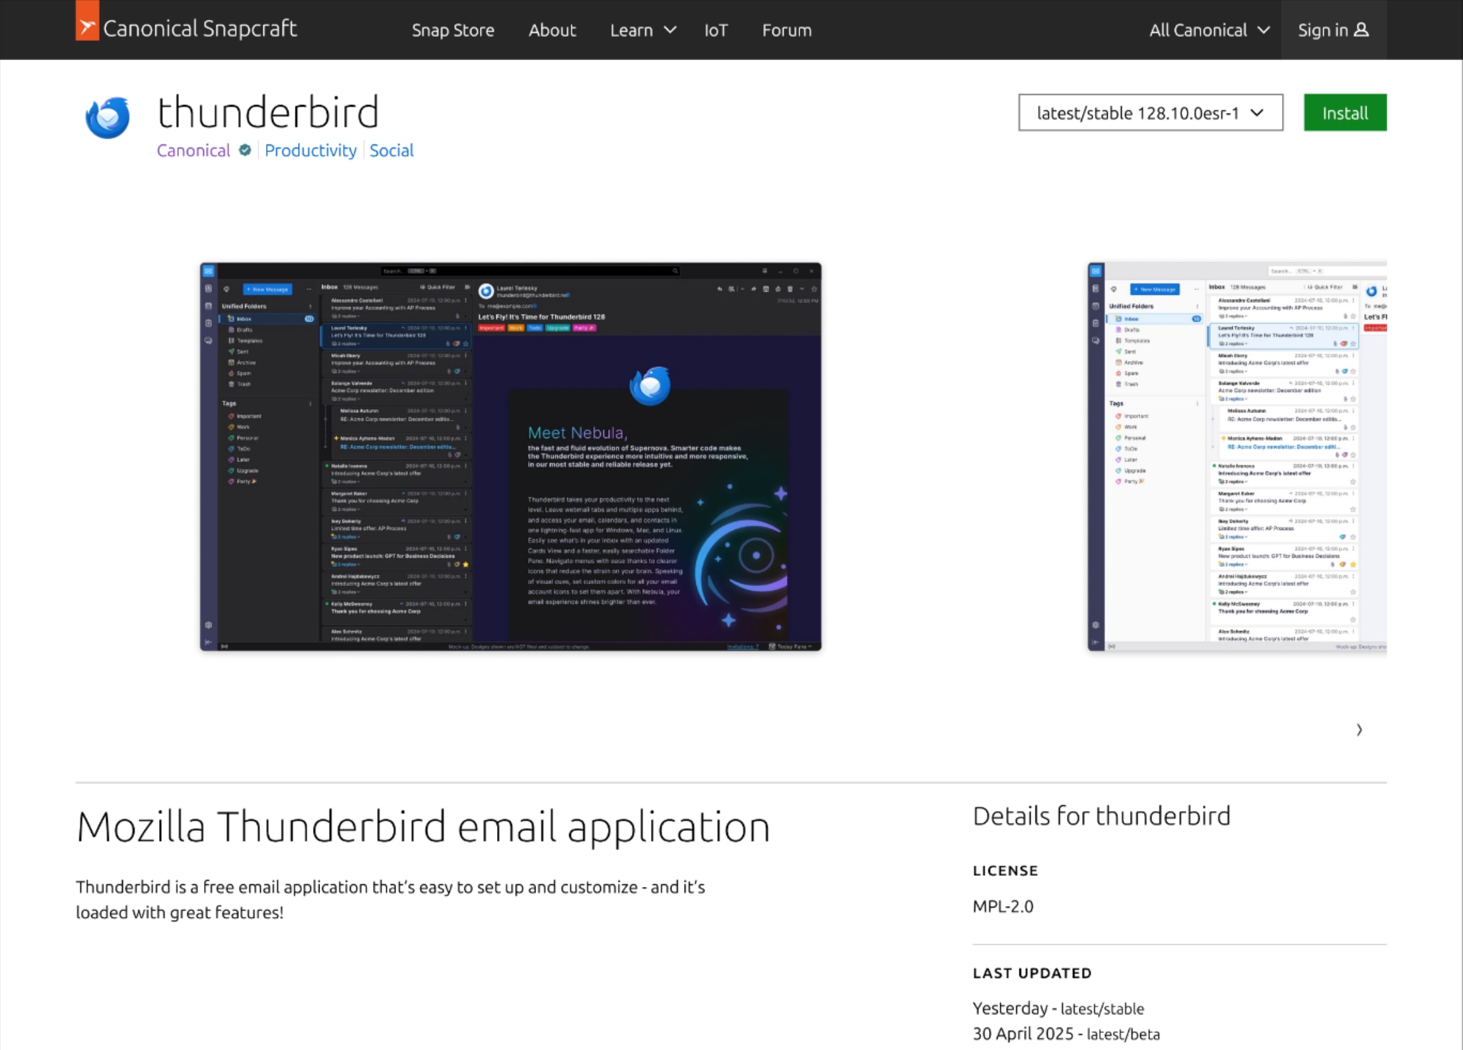Click the thunderbird title text
This screenshot has width=1463, height=1050.
click(x=268, y=112)
